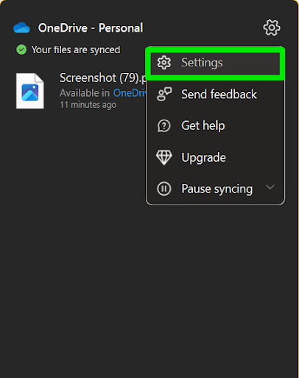This screenshot has height=378, width=299.
Task: Click the Your files are synced status text
Action: tap(76, 50)
